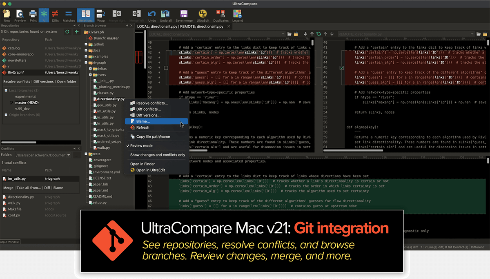Choose Open in Finder
490x279 pixels.
(156, 164)
